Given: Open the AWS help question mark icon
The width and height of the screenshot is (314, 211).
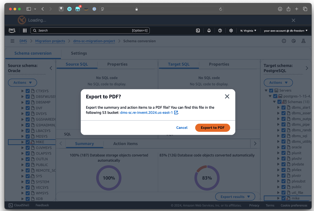Looking at the screenshot, I should (220, 30).
